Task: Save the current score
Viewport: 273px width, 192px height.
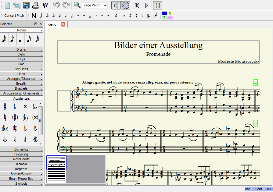Action: click(x=26, y=5)
